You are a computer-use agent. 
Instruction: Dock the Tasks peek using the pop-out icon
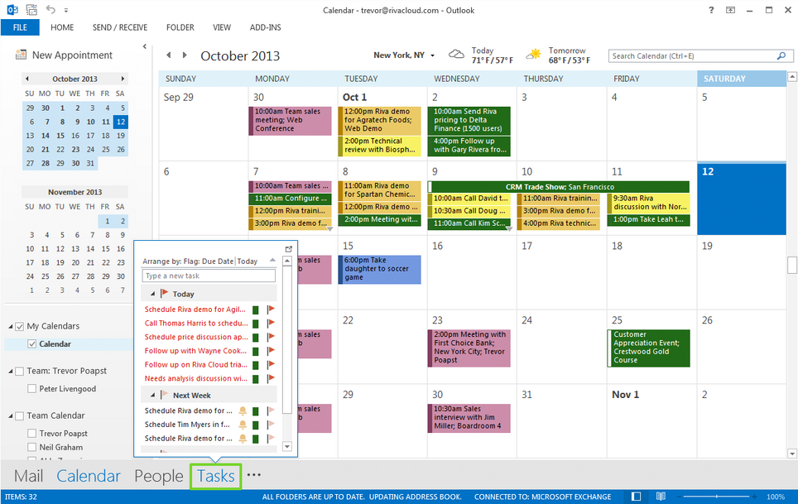288,249
